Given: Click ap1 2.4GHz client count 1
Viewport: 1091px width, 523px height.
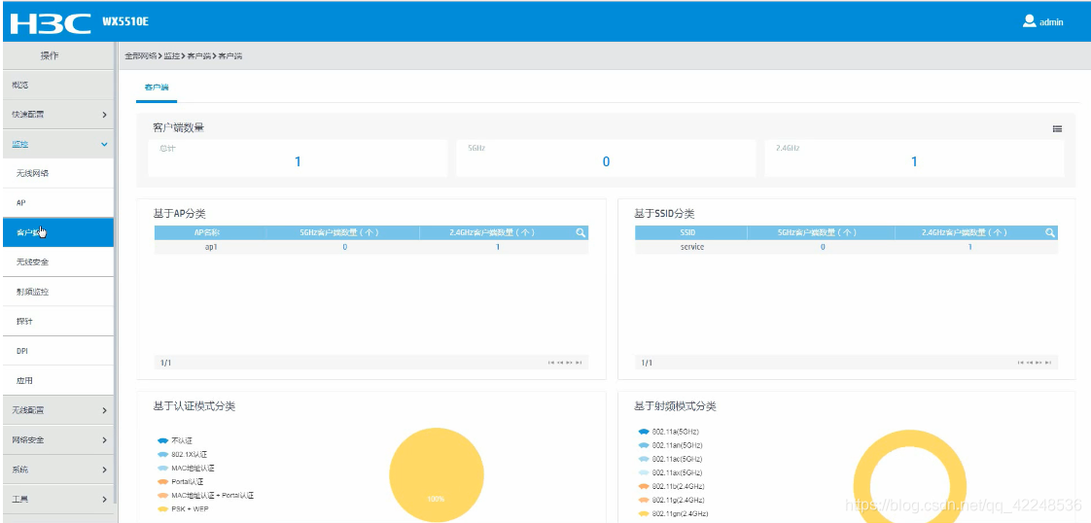Looking at the screenshot, I should (x=498, y=247).
